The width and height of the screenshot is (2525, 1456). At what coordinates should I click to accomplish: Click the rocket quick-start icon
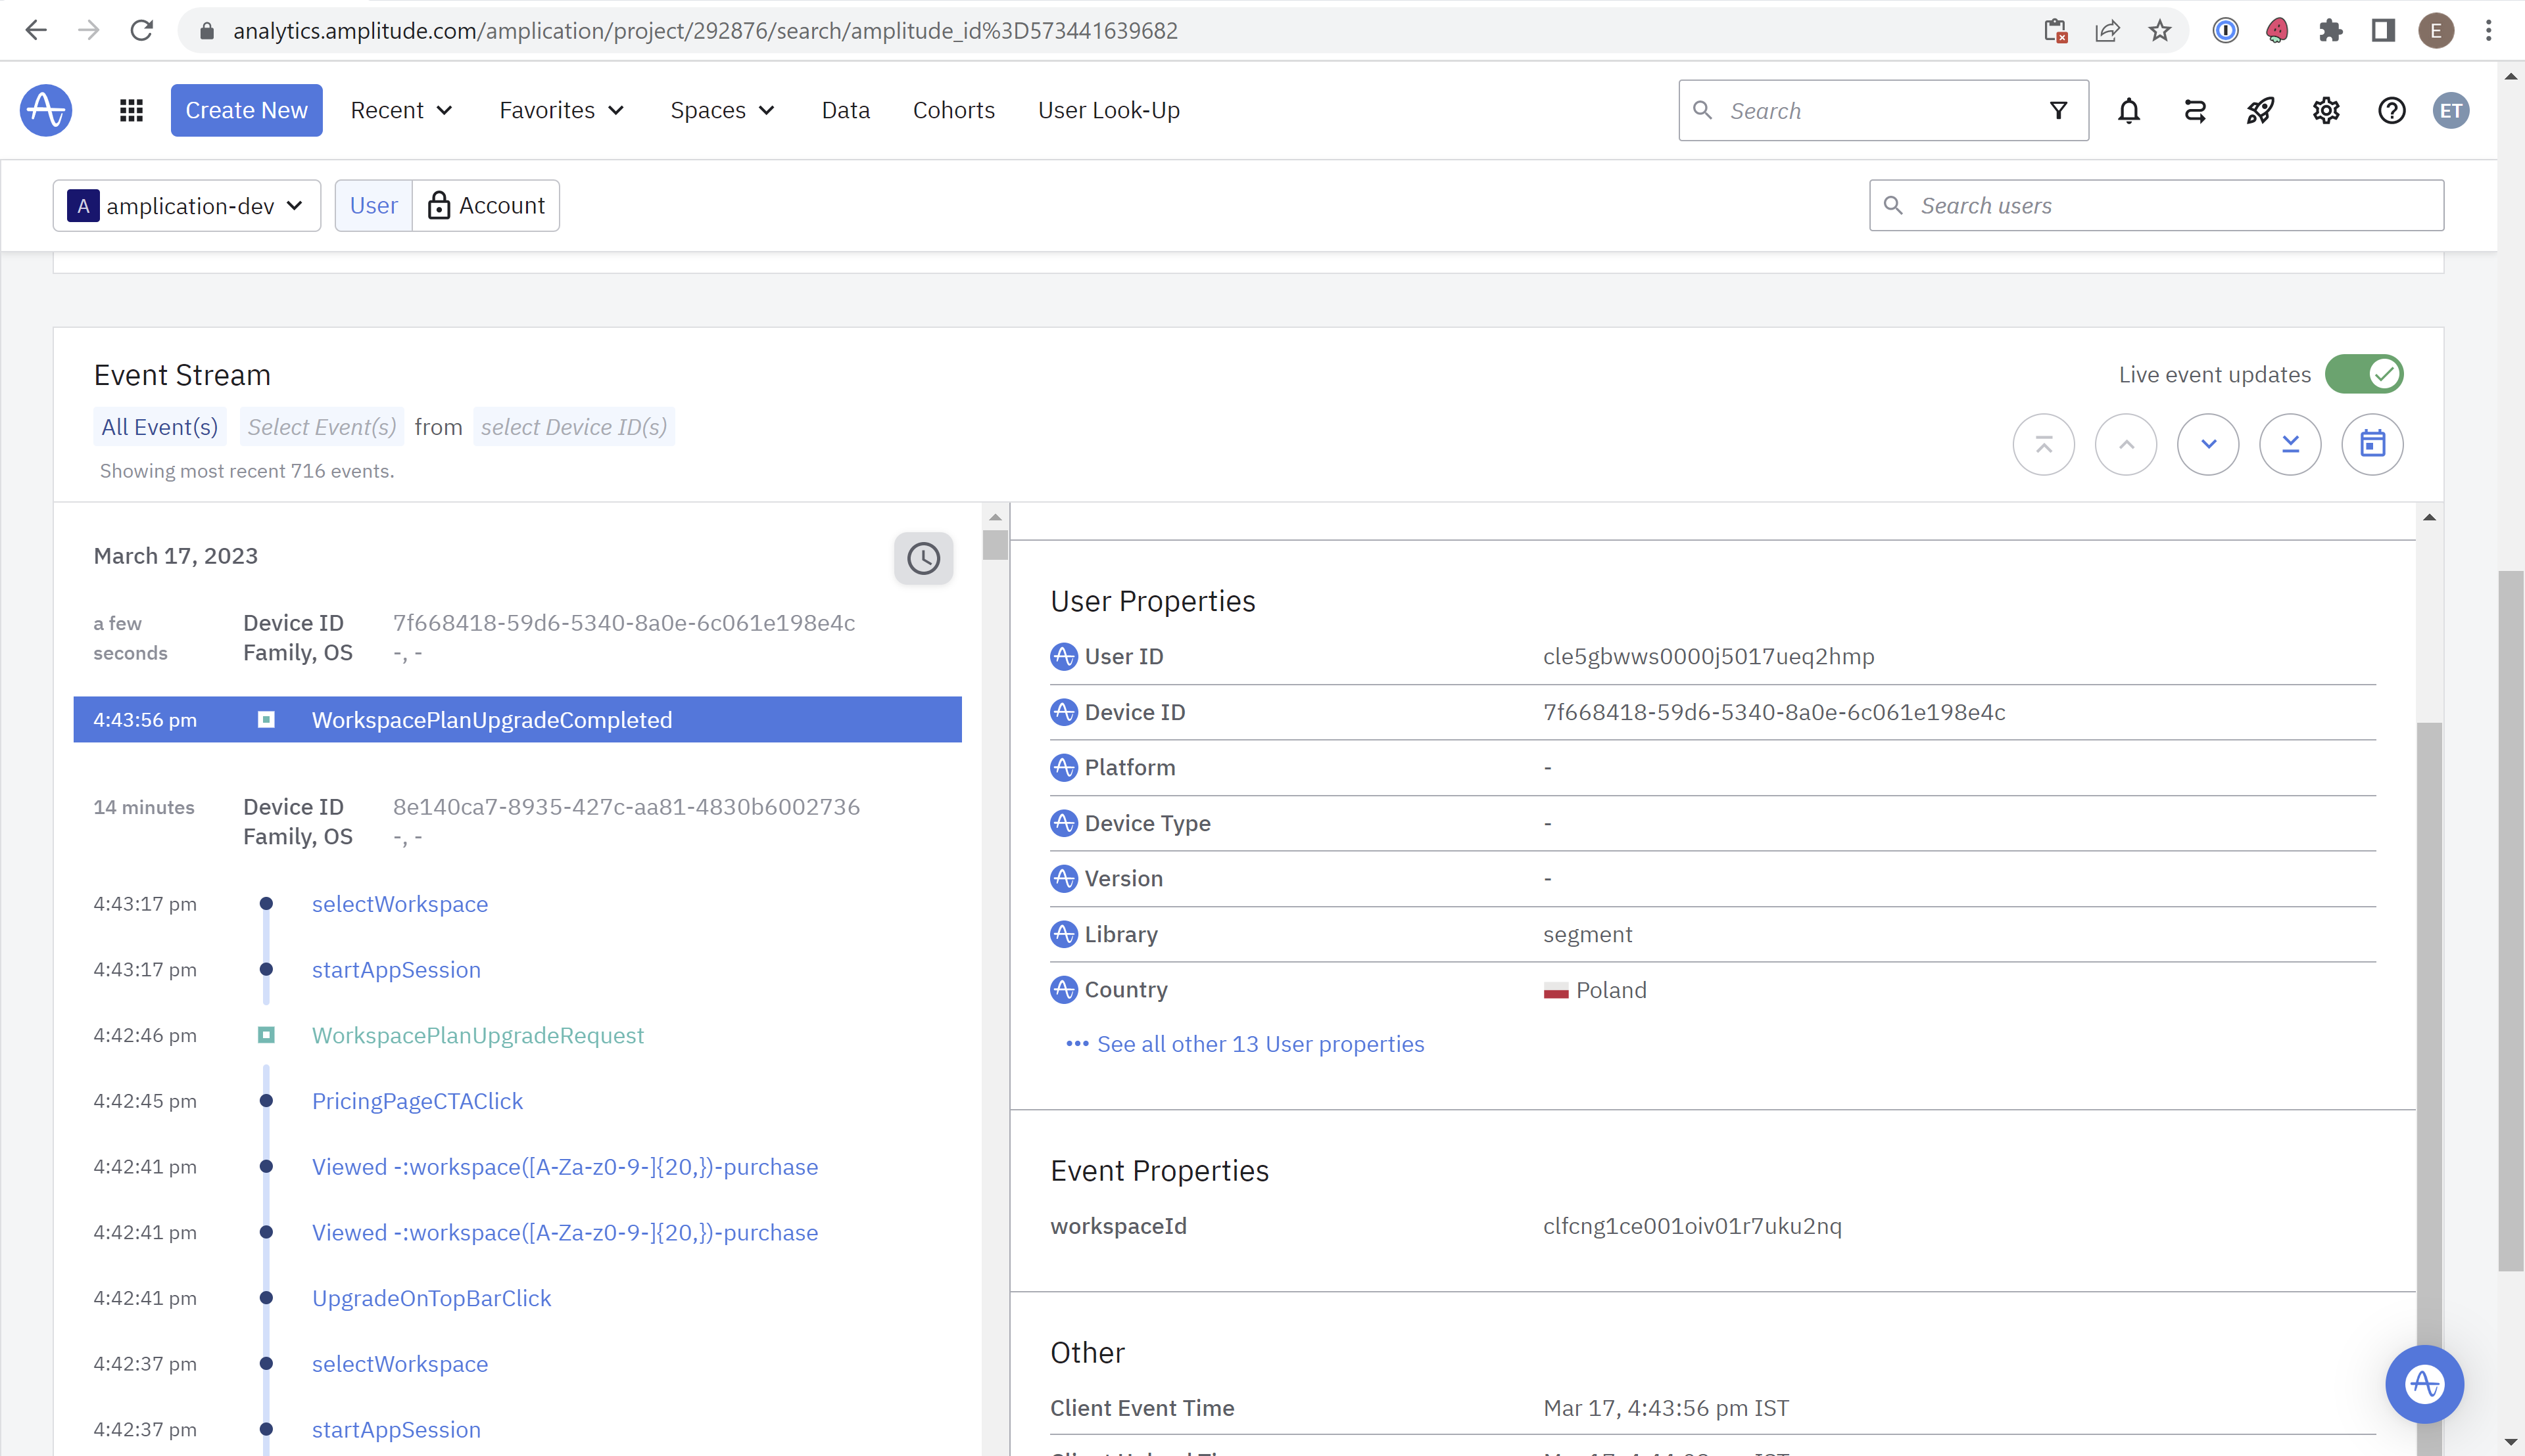click(x=2260, y=110)
